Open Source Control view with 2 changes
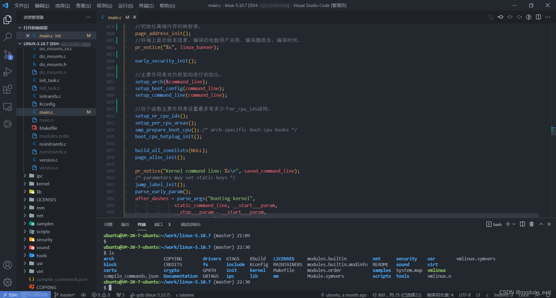 [x=8, y=54]
